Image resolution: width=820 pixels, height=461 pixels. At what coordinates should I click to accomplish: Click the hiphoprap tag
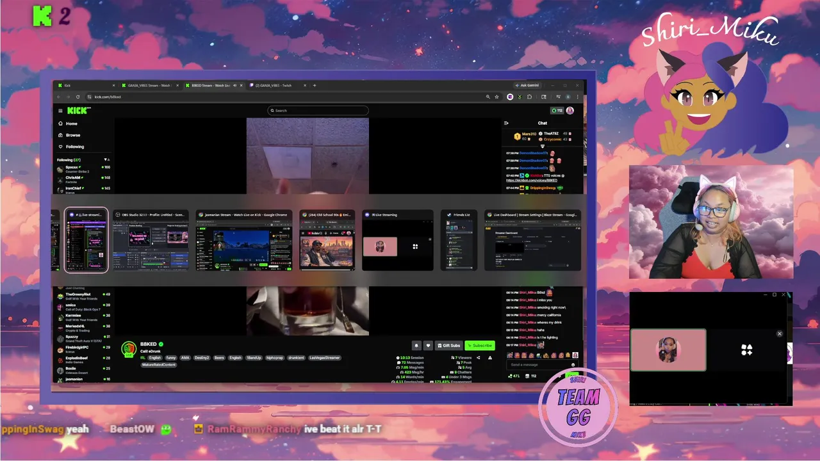(x=274, y=358)
